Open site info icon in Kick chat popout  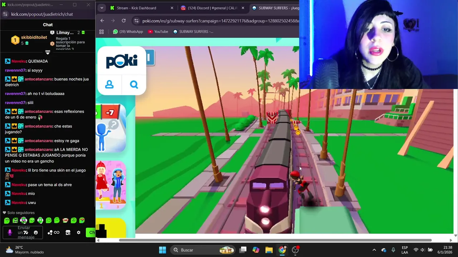click(5, 14)
